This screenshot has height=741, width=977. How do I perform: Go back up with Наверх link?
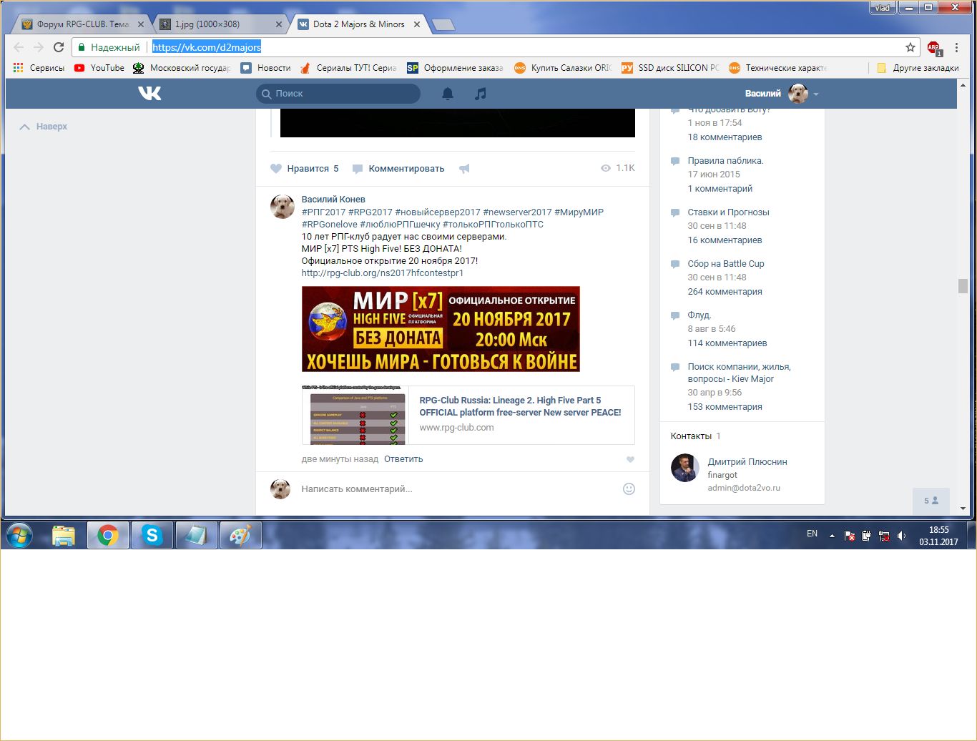(x=43, y=127)
